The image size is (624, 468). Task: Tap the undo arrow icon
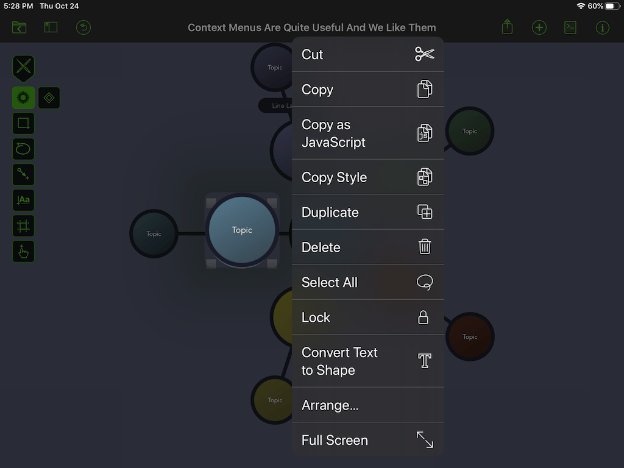[x=83, y=27]
